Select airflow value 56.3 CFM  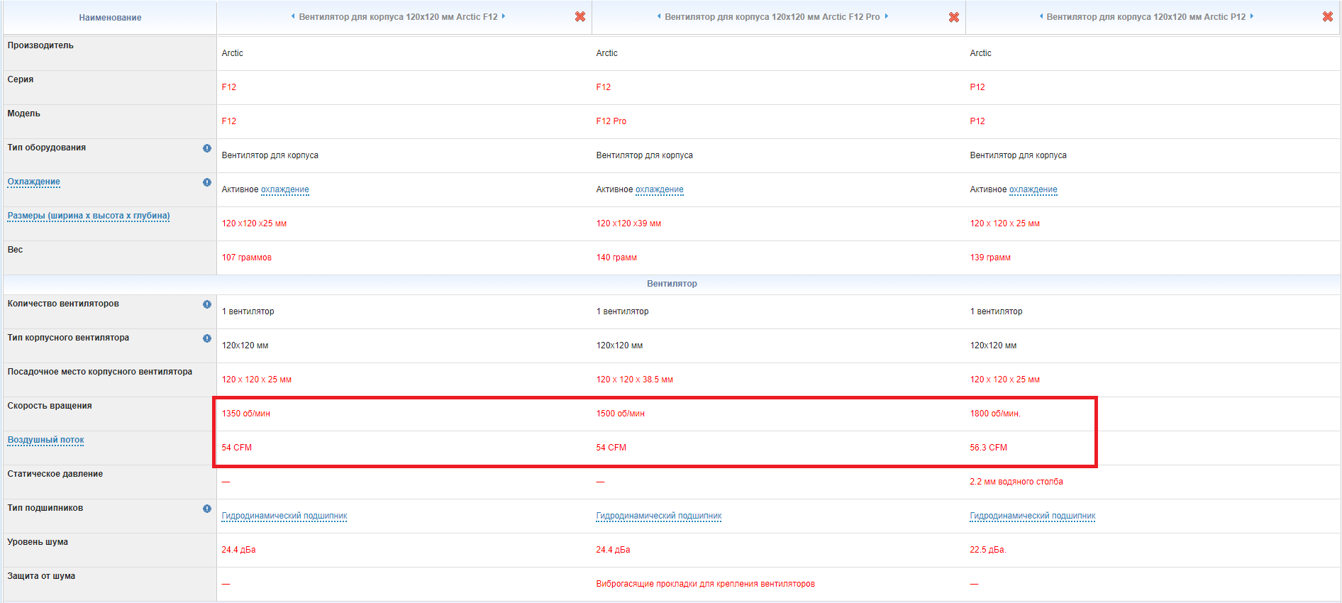pos(988,448)
